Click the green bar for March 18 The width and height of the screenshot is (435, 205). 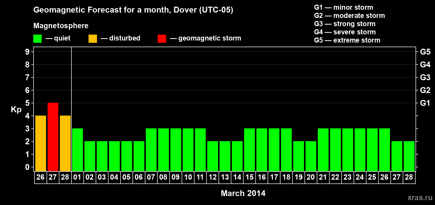coord(286,150)
